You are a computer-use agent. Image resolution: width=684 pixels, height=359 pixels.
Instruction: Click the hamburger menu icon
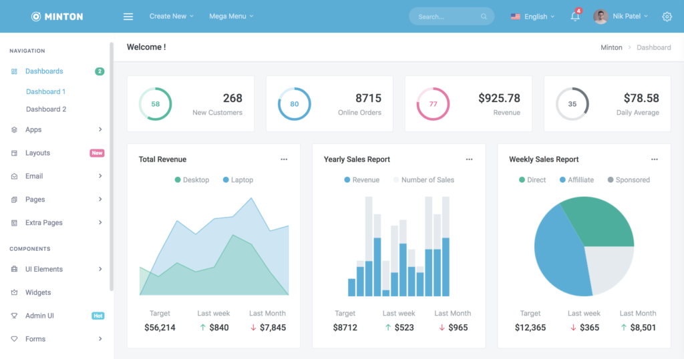point(128,17)
